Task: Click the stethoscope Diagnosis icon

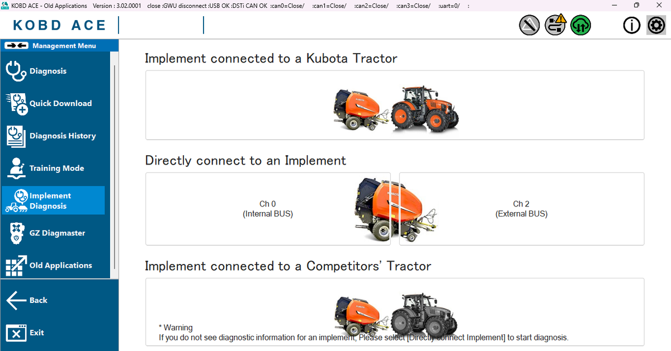Action: 16,71
